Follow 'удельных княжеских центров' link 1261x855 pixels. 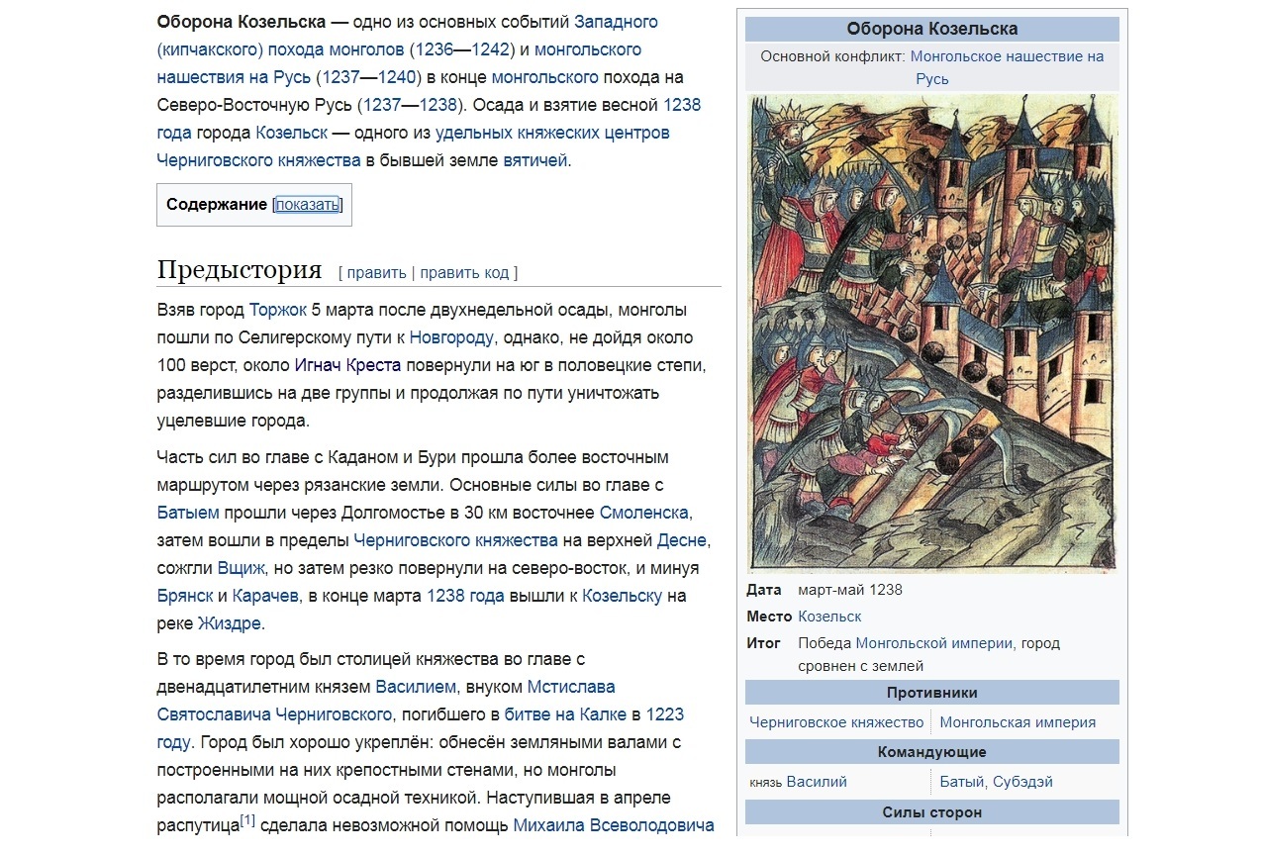[552, 133]
